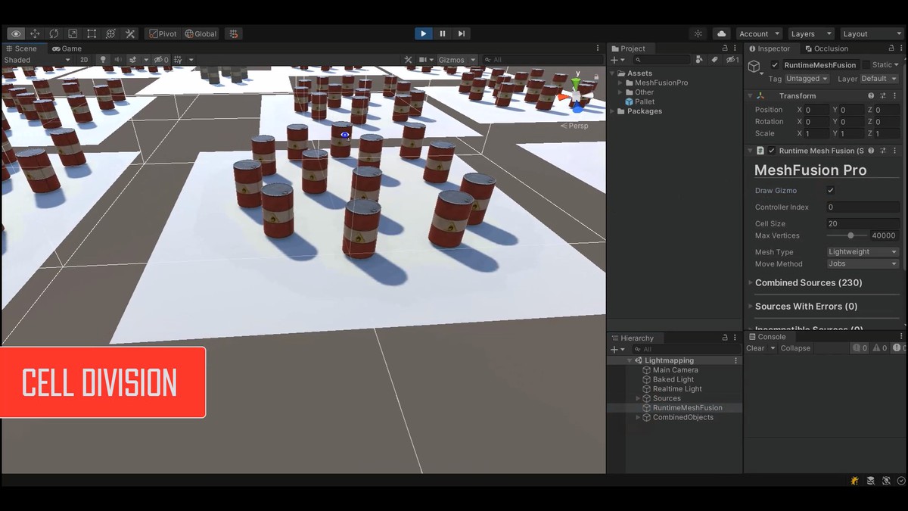Toggle Global handle rotation
Viewport: 908px width, 511px height.
coord(201,33)
